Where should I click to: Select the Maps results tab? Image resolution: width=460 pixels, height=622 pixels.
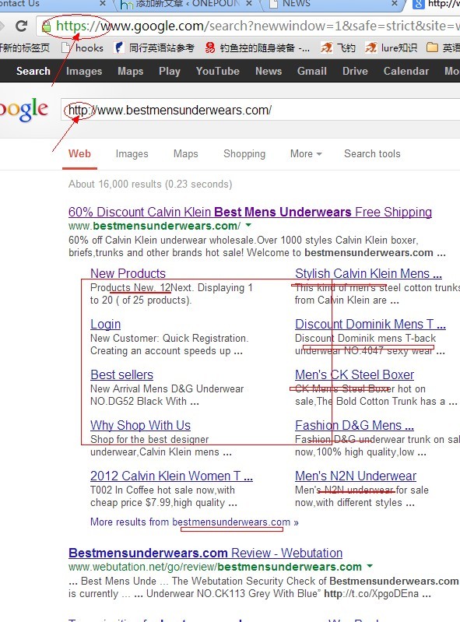(x=185, y=154)
